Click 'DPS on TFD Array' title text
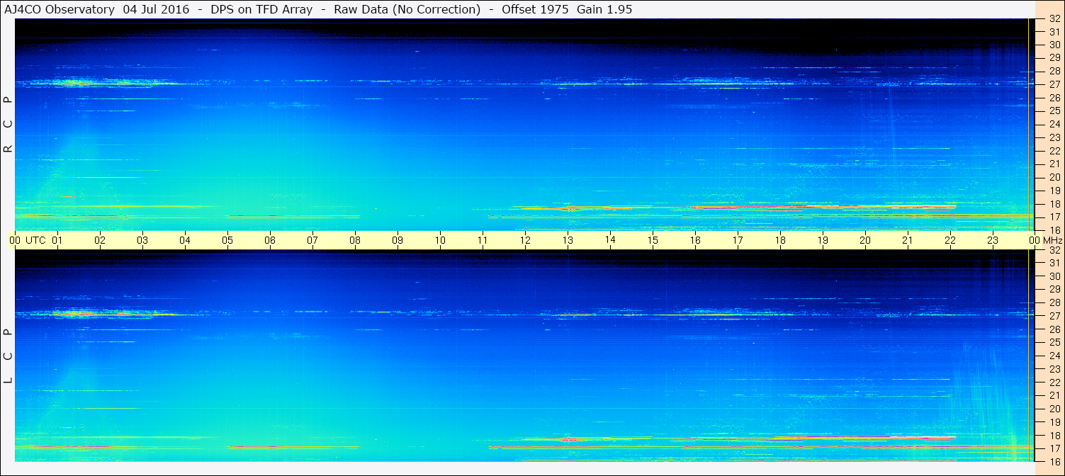Image resolution: width=1065 pixels, height=476 pixels. pyautogui.click(x=261, y=9)
